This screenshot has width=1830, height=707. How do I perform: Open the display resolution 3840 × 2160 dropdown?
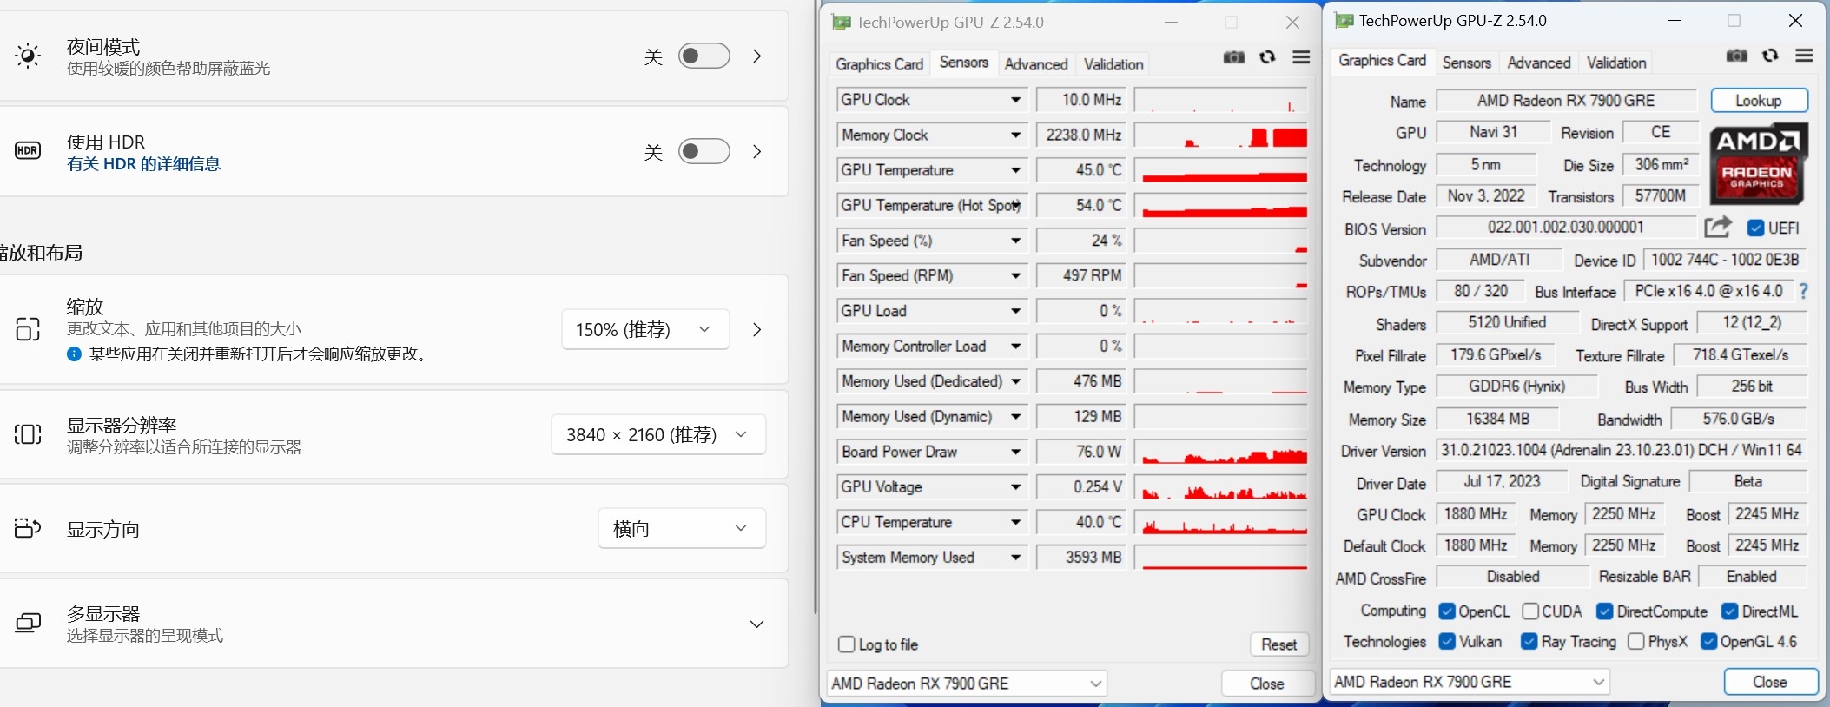[x=658, y=434]
